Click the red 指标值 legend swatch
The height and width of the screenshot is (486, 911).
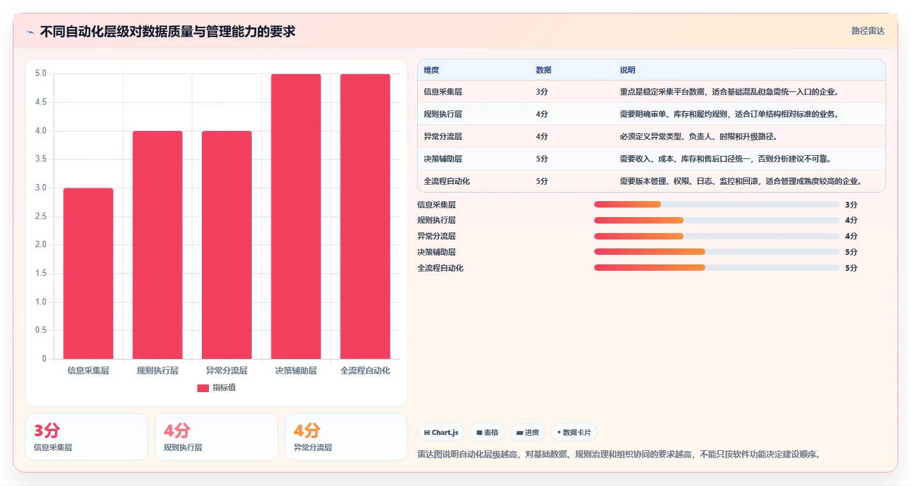(x=203, y=388)
